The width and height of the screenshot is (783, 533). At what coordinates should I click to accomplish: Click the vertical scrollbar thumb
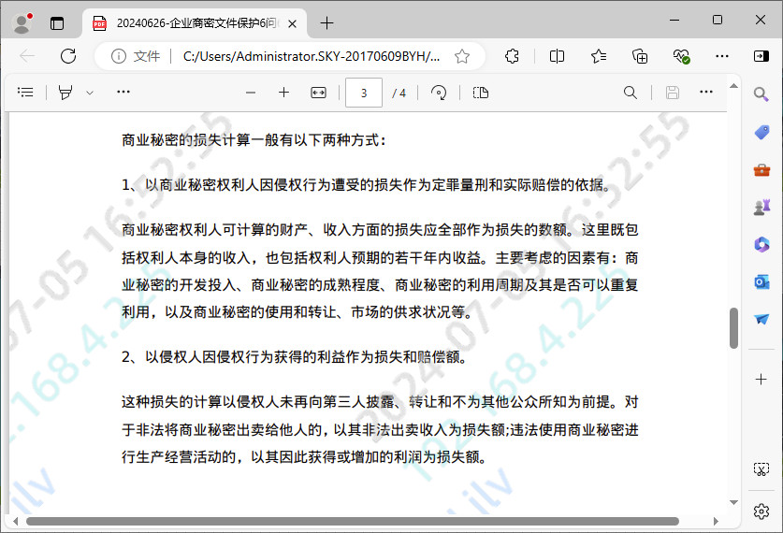click(734, 327)
